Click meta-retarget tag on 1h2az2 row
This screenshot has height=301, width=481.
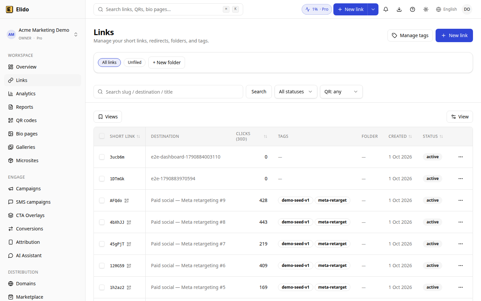332,287
